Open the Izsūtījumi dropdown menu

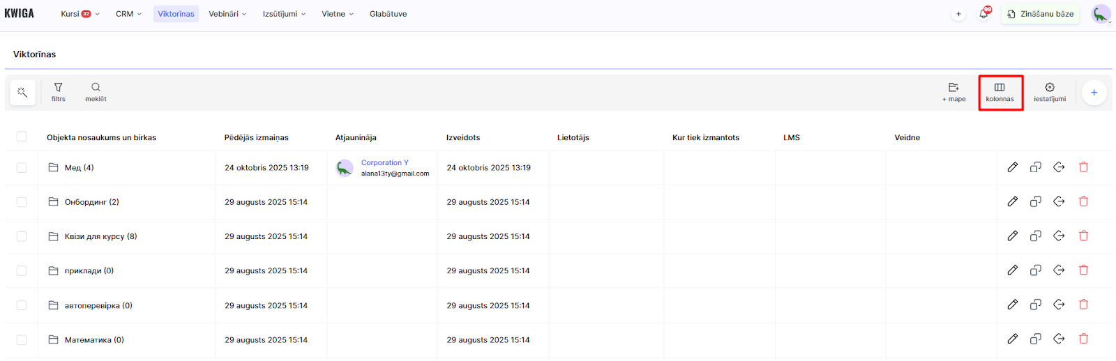284,14
